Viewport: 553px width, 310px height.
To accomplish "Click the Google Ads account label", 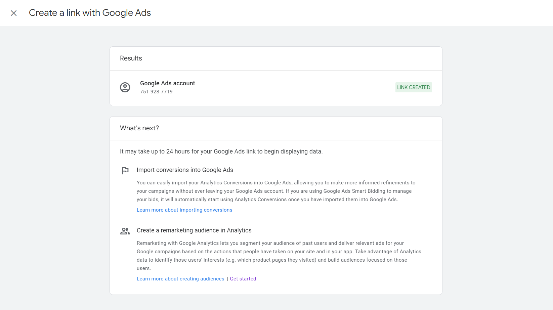I will [x=167, y=83].
